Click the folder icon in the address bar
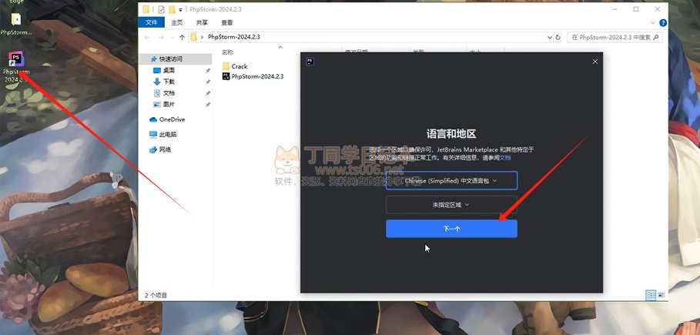This screenshot has width=700, height=335. 193,37
